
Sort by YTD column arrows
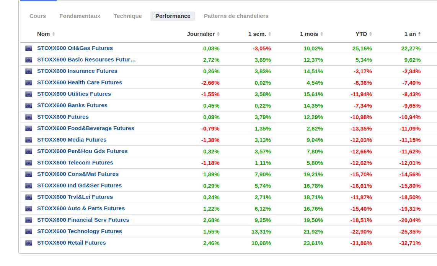pos(371,34)
